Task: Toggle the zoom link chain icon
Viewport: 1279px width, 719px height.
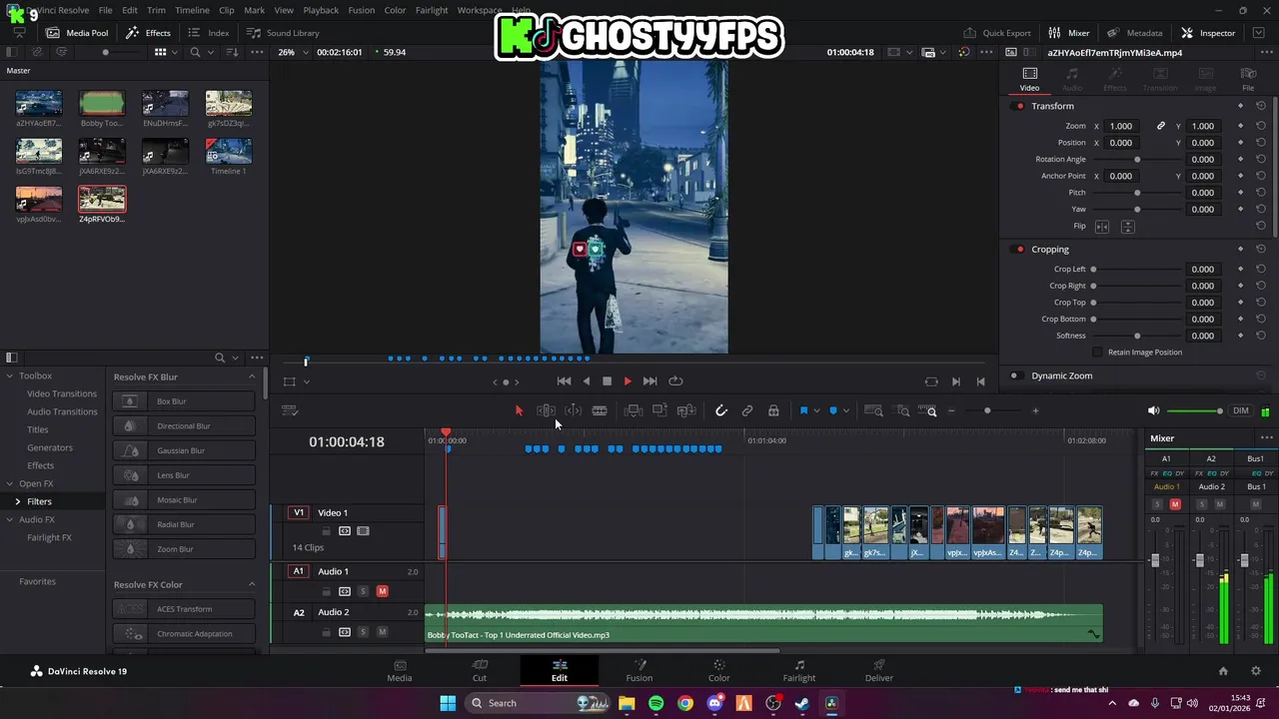Action: point(1161,126)
